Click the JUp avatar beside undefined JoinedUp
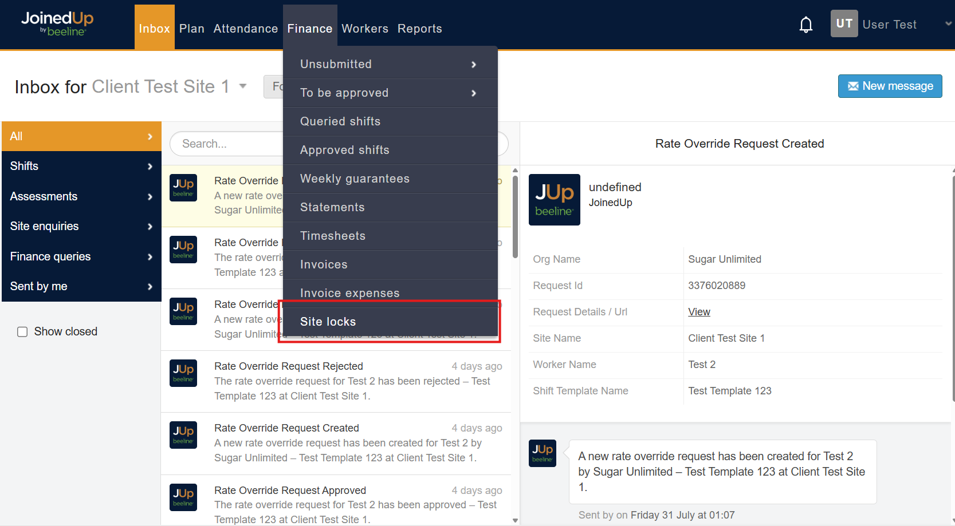Viewport: 955px width, 526px height. click(x=554, y=200)
